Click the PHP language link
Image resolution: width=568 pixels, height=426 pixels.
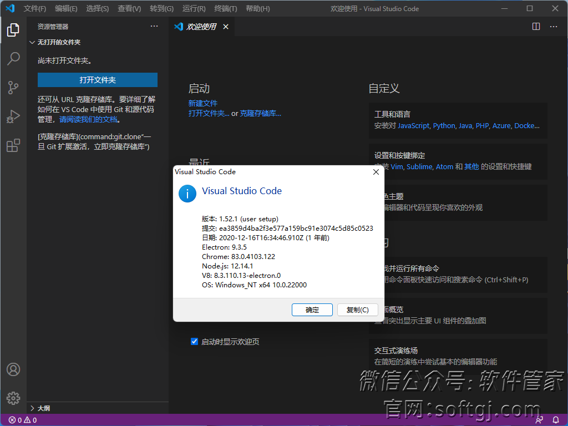482,126
